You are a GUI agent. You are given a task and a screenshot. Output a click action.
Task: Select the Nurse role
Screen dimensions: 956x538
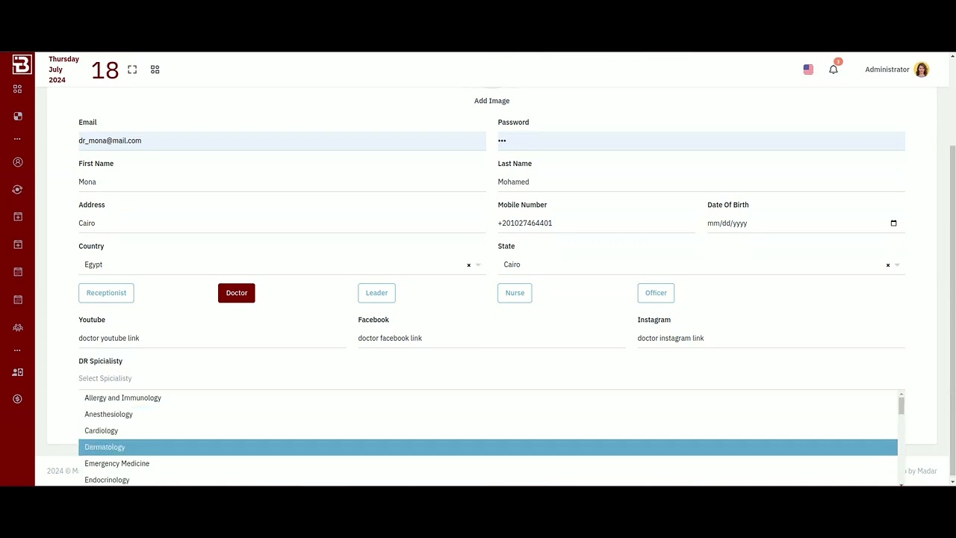click(515, 293)
